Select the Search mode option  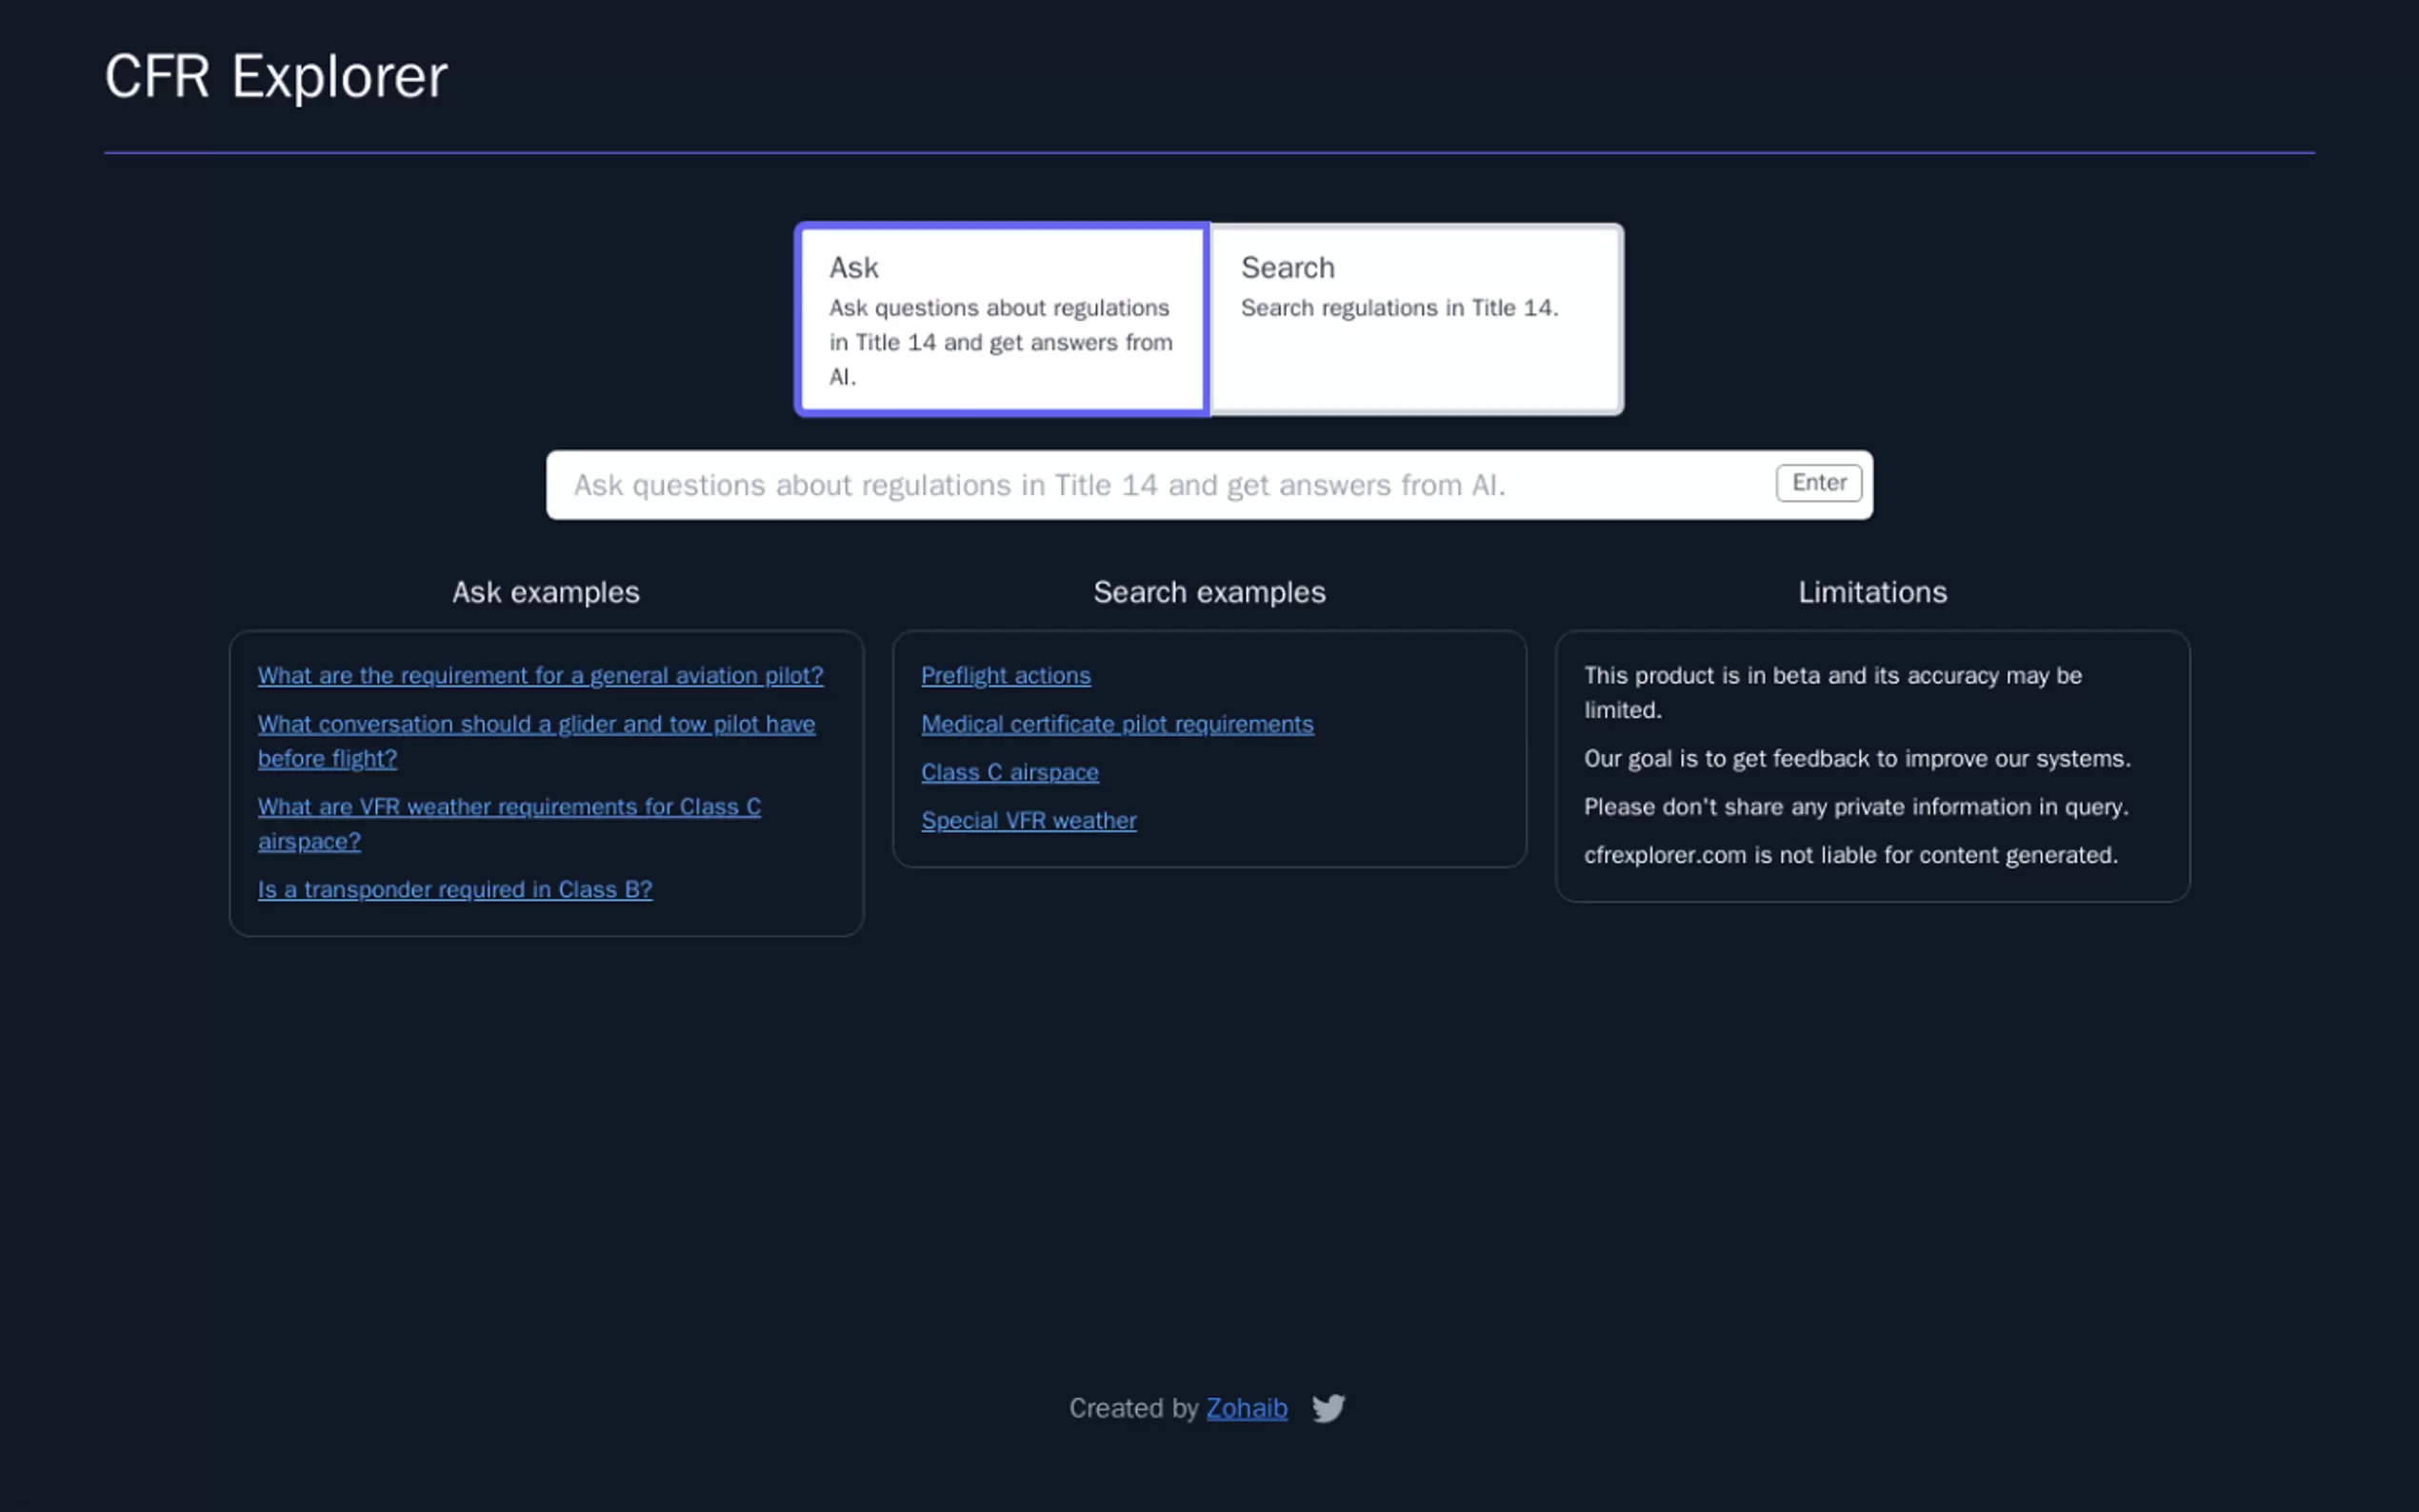pyautogui.click(x=1416, y=319)
